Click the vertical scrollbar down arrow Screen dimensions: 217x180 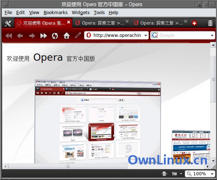[213, 161]
